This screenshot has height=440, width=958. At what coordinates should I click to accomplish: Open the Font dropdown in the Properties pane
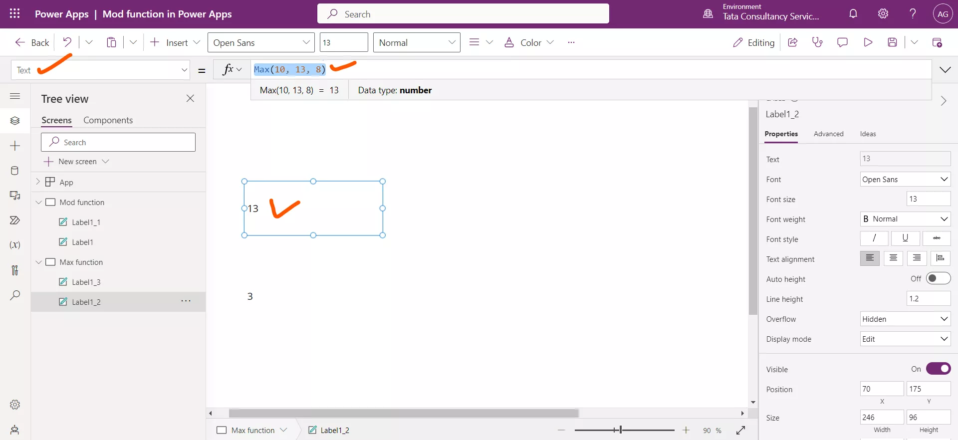(x=905, y=179)
